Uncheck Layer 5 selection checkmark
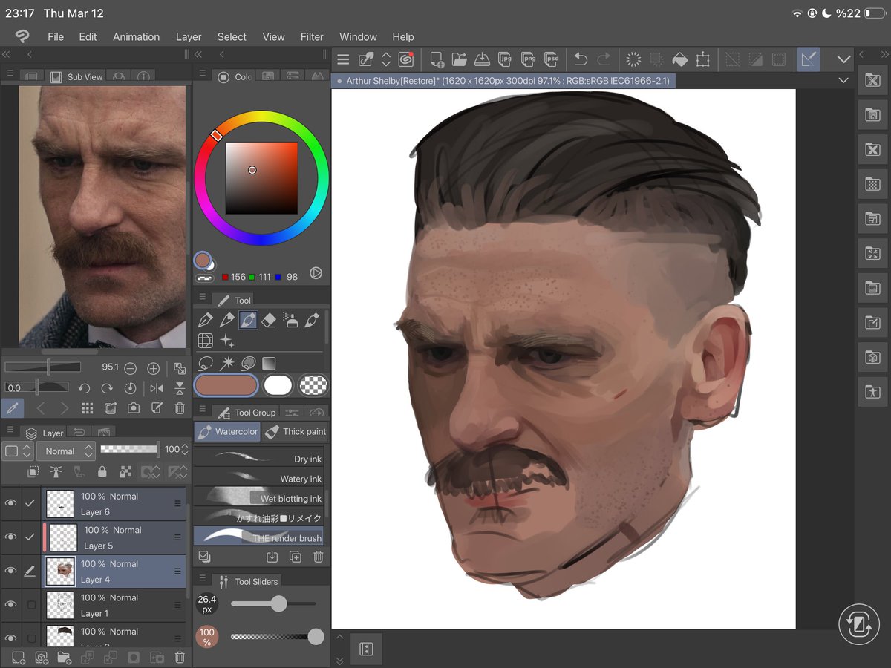Image resolution: width=891 pixels, height=668 pixels. pyautogui.click(x=30, y=537)
